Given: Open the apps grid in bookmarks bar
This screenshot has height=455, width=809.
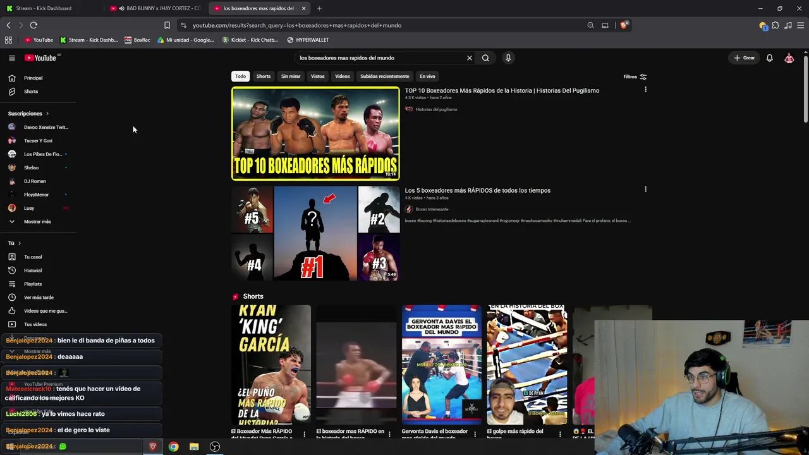Looking at the screenshot, I should 8,40.
